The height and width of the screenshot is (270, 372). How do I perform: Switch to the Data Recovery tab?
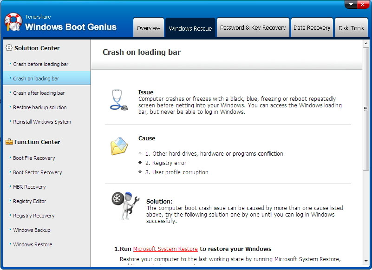(x=312, y=27)
